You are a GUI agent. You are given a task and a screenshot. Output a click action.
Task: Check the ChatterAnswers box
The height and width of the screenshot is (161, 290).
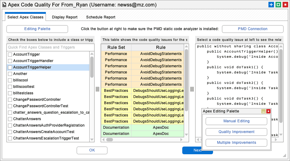(10, 119)
